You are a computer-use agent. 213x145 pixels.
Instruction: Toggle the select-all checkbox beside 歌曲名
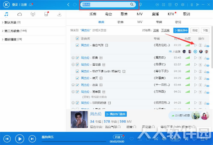(77, 38)
